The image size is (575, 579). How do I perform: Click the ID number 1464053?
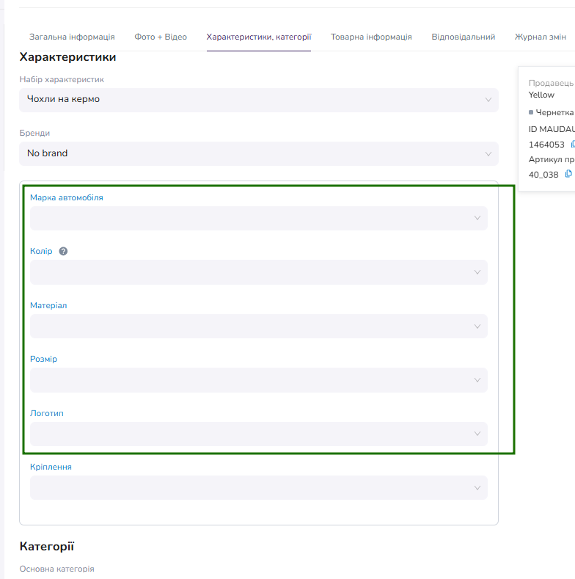[x=546, y=145]
